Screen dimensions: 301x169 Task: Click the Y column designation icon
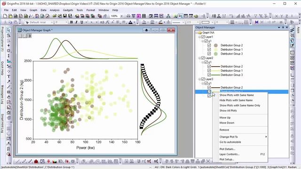(282, 16)
